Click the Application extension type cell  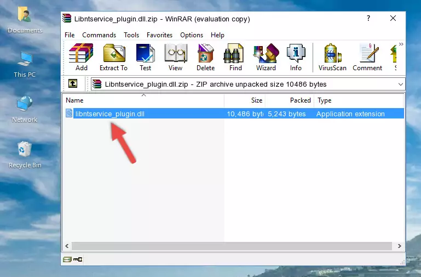coord(350,114)
